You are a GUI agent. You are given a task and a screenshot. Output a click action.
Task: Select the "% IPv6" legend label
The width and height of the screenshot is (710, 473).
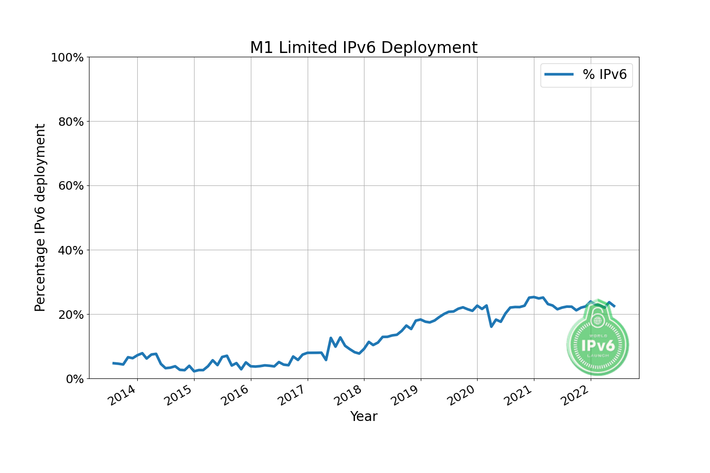(x=604, y=74)
